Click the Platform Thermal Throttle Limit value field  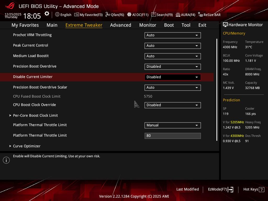pyautogui.click(x=172, y=136)
